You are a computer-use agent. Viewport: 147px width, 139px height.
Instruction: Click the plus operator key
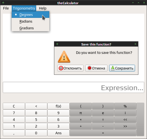81,126
